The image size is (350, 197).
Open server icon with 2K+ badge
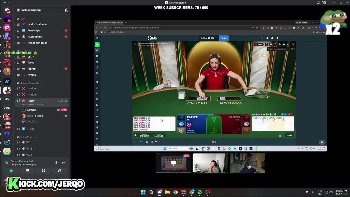[7, 117]
